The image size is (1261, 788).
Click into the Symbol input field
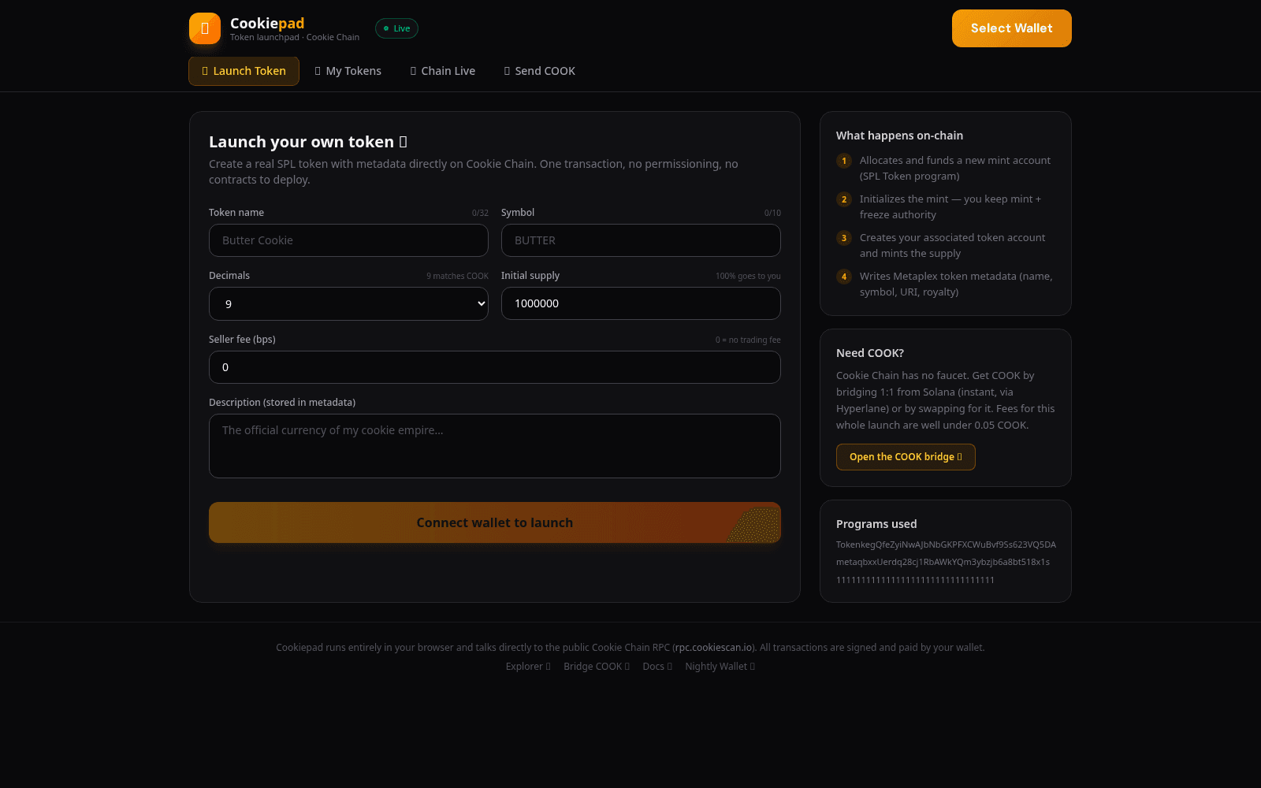pyautogui.click(x=641, y=240)
